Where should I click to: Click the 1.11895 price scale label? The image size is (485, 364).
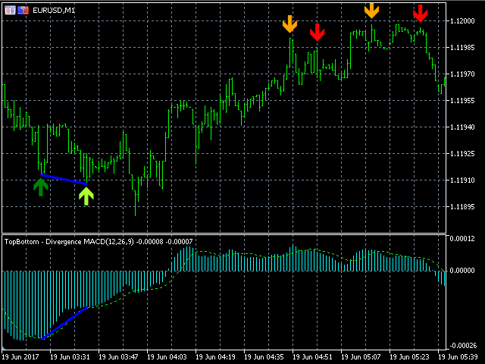tap(462, 206)
